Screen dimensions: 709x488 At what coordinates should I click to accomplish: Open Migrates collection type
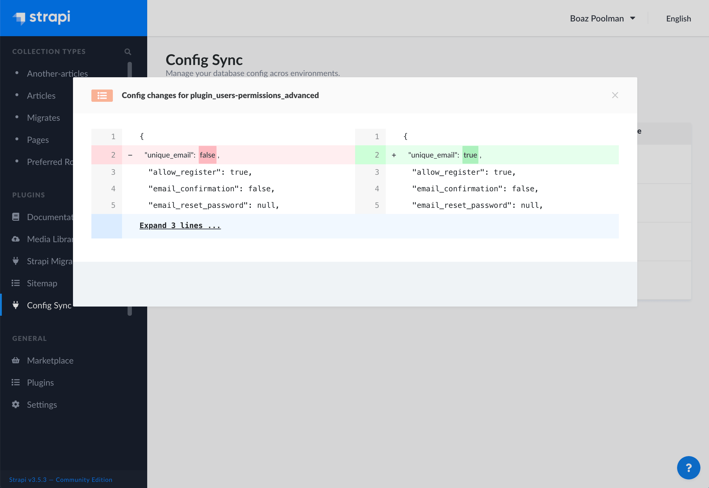point(43,118)
